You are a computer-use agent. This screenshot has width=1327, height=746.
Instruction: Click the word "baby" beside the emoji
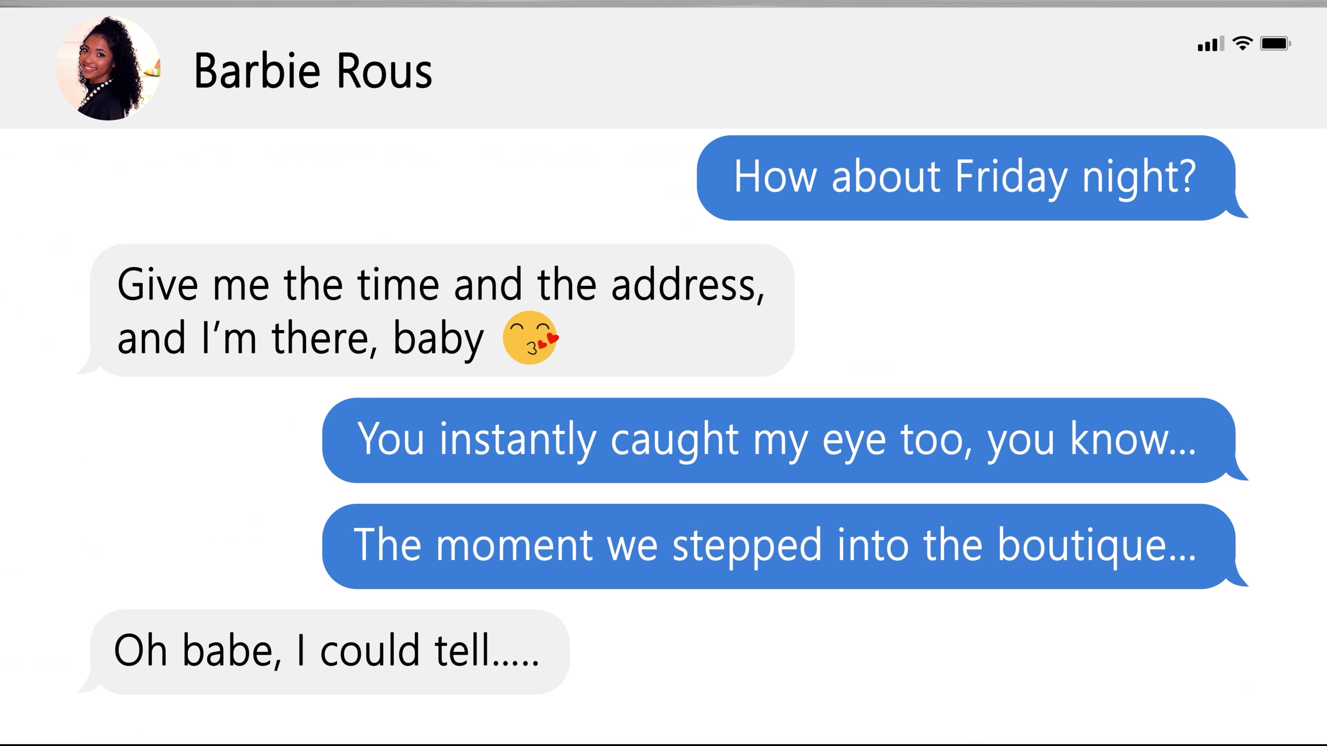click(439, 339)
